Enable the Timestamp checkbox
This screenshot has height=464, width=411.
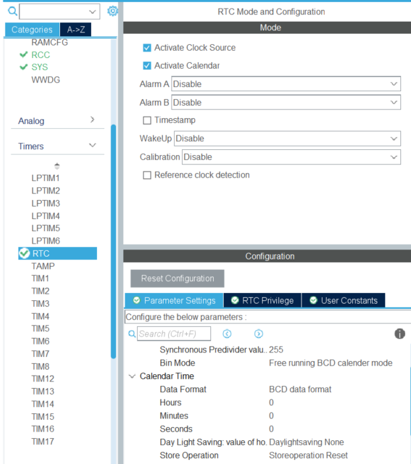(147, 120)
